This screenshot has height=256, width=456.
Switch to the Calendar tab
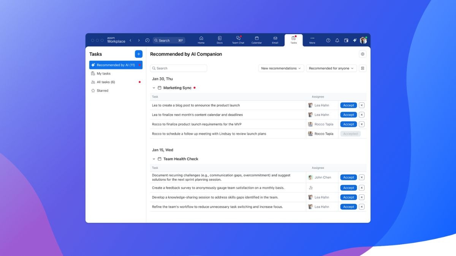256,40
